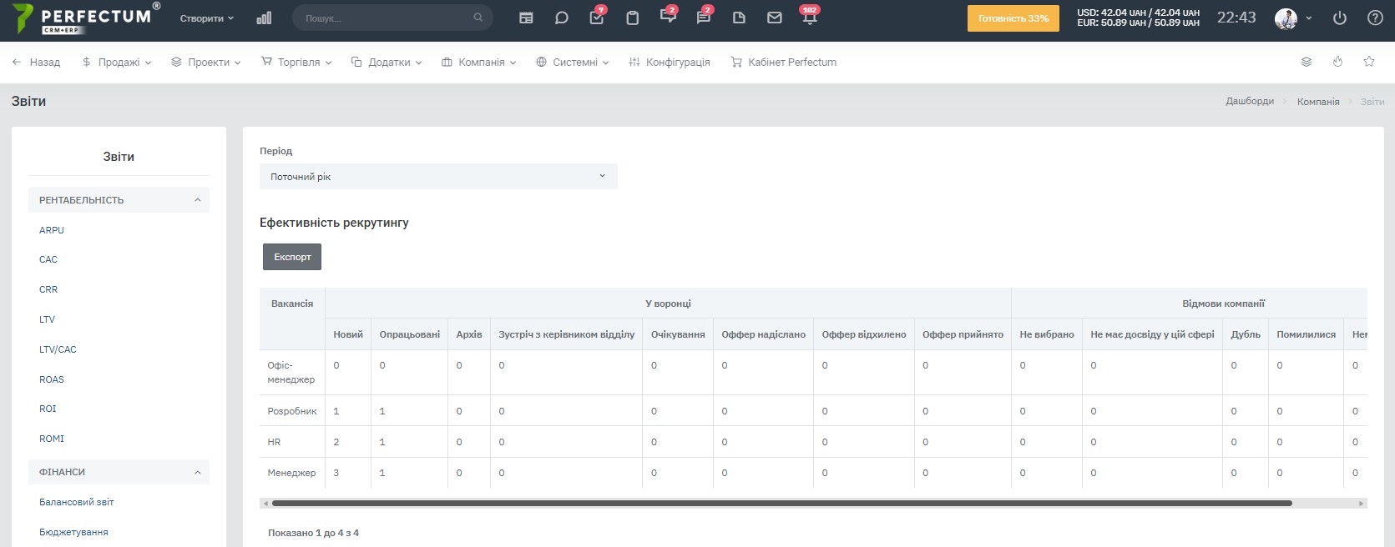1395x547 pixels.
Task: Select the Офіс-менеджер row label
Action: pos(291,373)
